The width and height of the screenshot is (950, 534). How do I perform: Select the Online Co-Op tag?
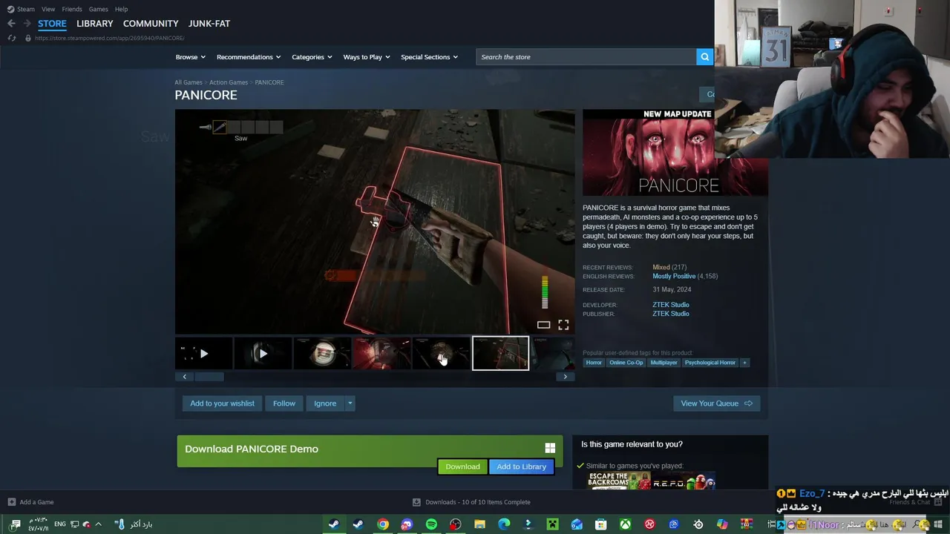pos(626,363)
